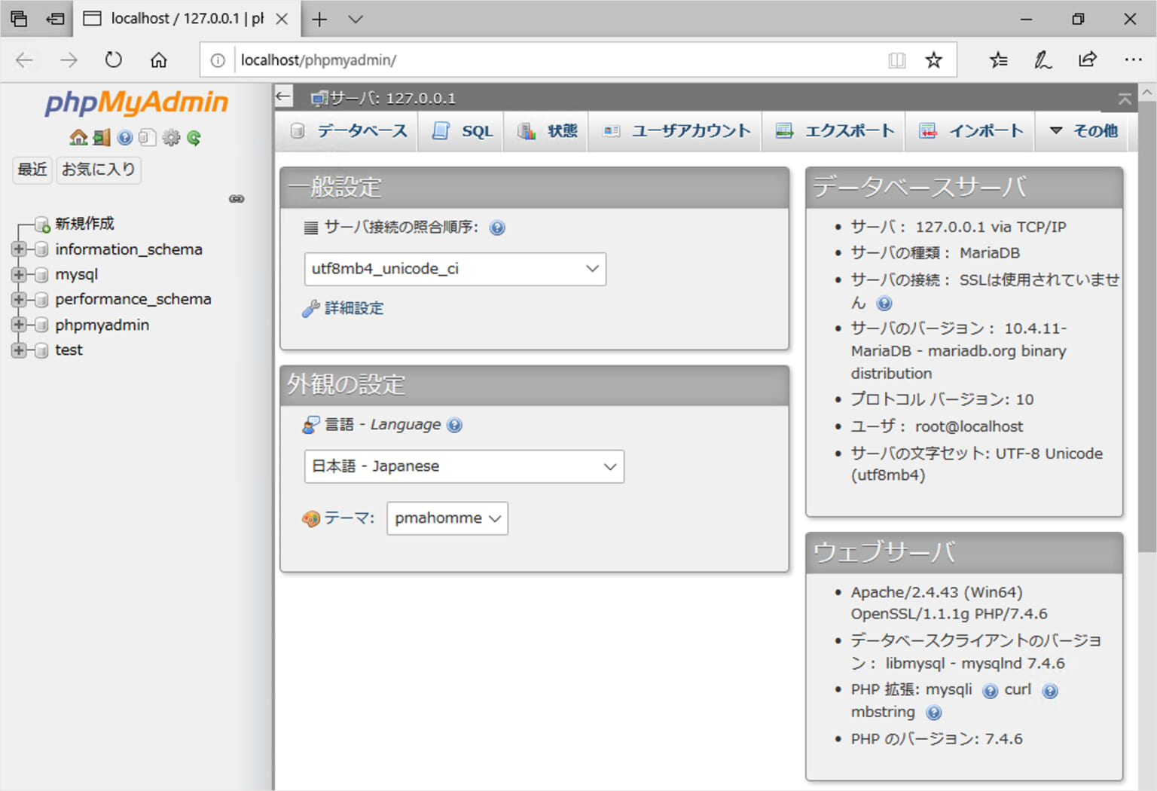Open phpMyAdmin settings via the gear icon
Viewport: 1157px width, 791px height.
click(171, 137)
